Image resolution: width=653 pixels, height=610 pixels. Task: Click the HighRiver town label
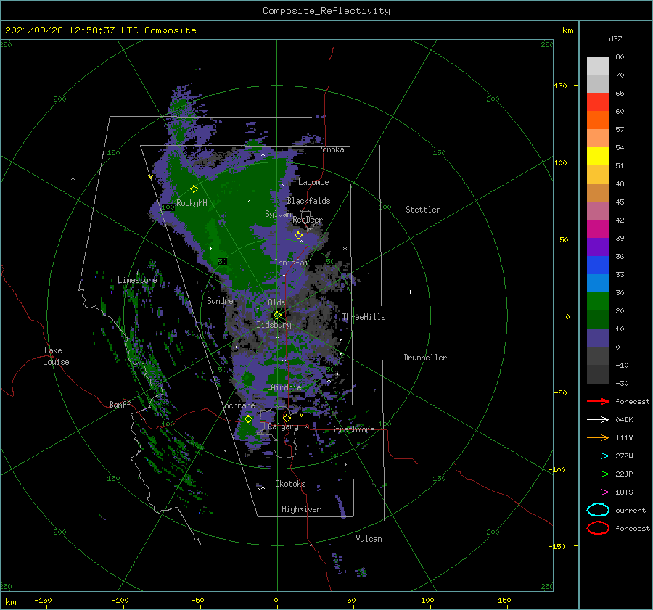coord(301,509)
